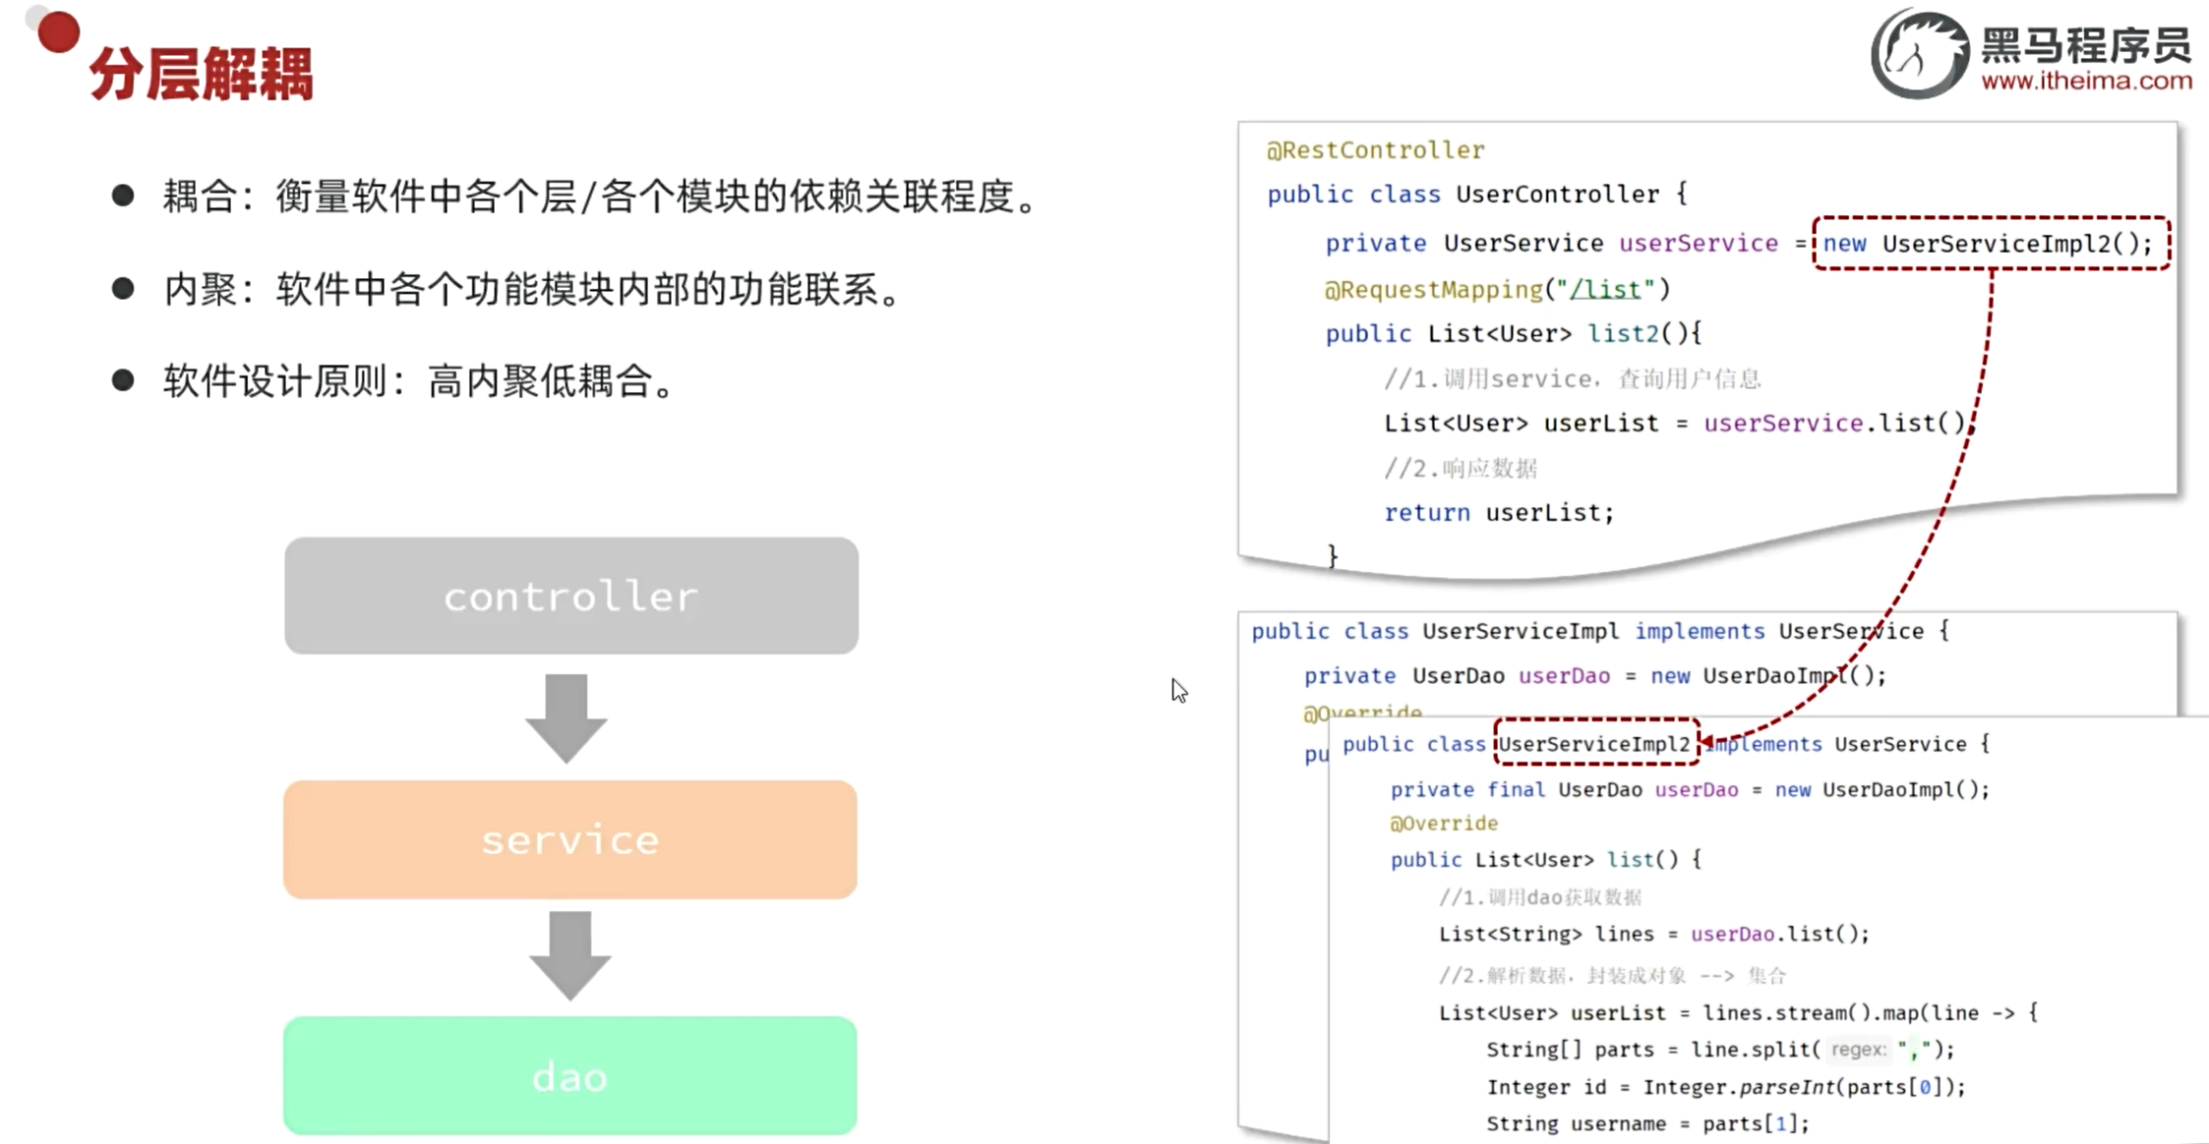Screen dimensions: 2209x1144
Task: Click bullet dot before 耦合 line
Action: pos(123,196)
